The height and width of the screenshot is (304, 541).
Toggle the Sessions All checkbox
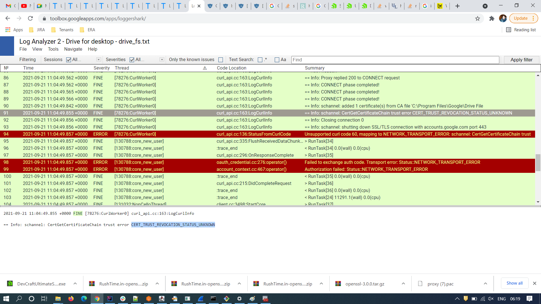68,60
